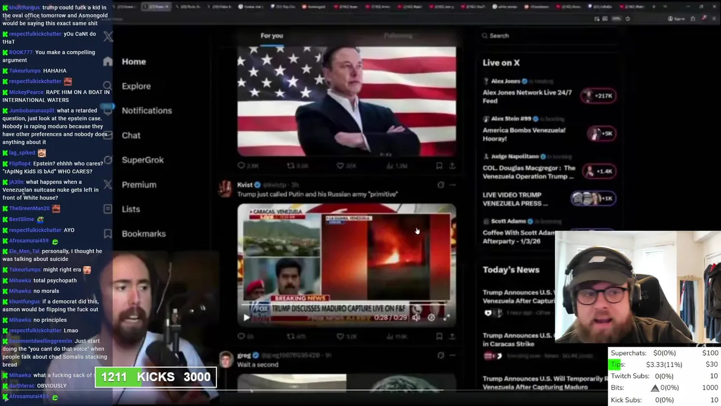Open SuperGrok in the X sidebar

tap(143, 160)
